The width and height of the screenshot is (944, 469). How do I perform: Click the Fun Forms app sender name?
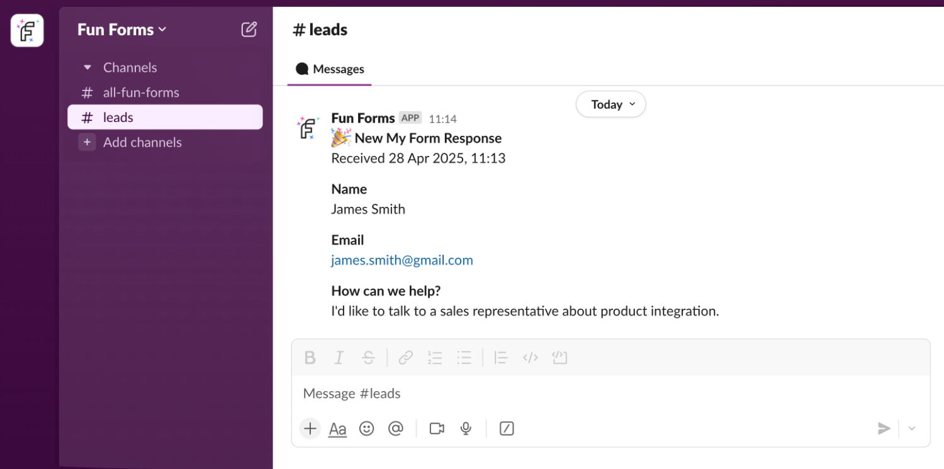pos(363,118)
